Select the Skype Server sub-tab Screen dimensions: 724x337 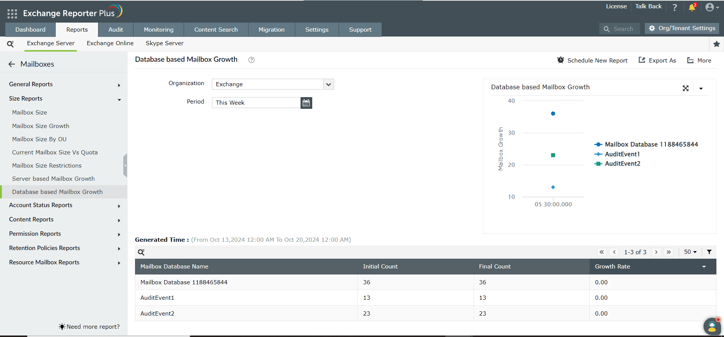pos(165,43)
